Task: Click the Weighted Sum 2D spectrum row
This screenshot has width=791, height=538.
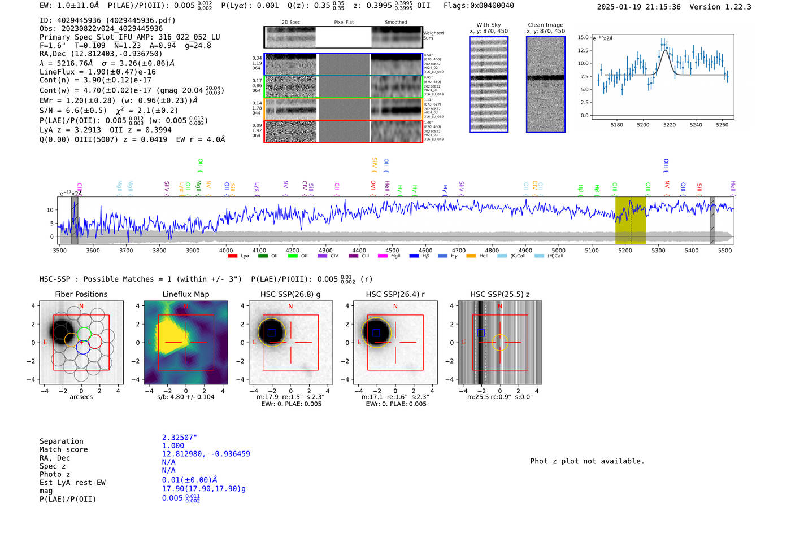Action: click(343, 37)
